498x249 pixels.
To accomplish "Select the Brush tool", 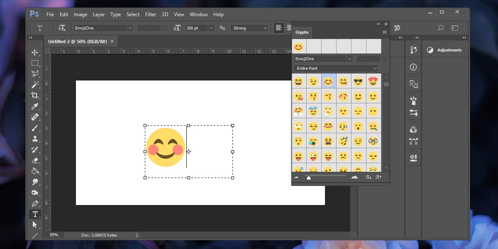I will tap(35, 128).
